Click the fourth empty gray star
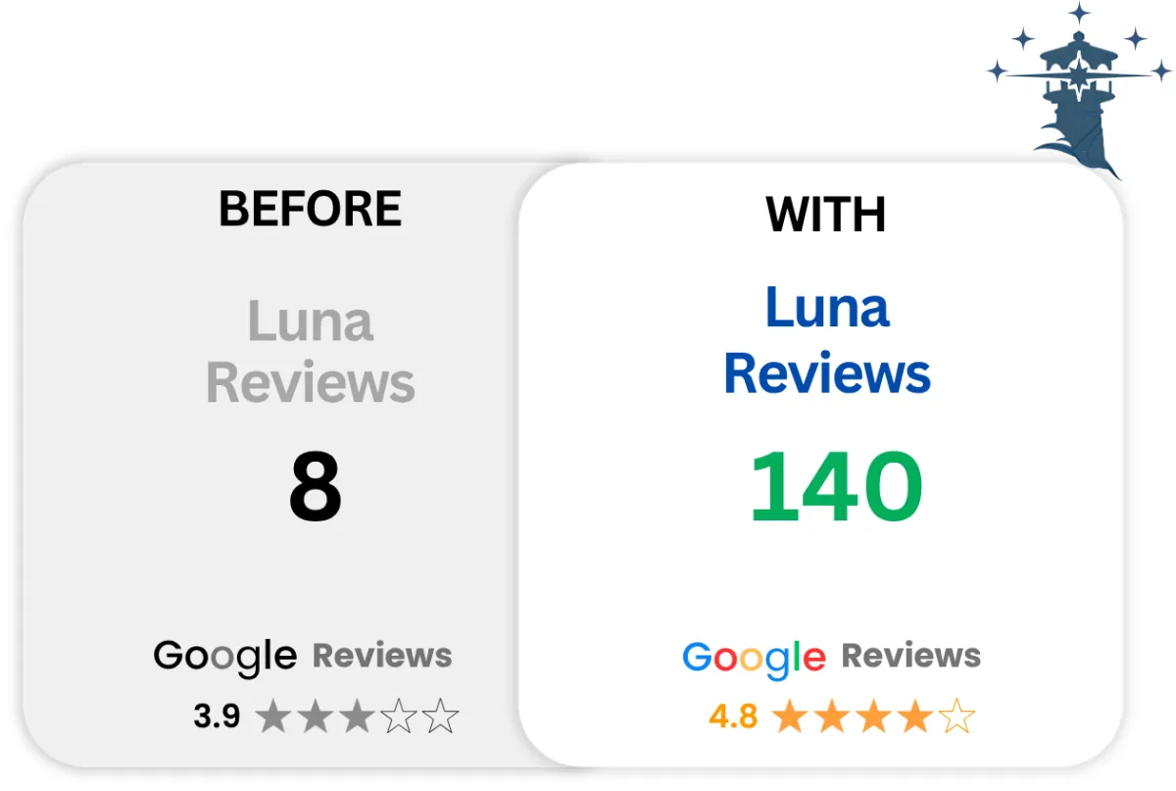 click(x=399, y=717)
